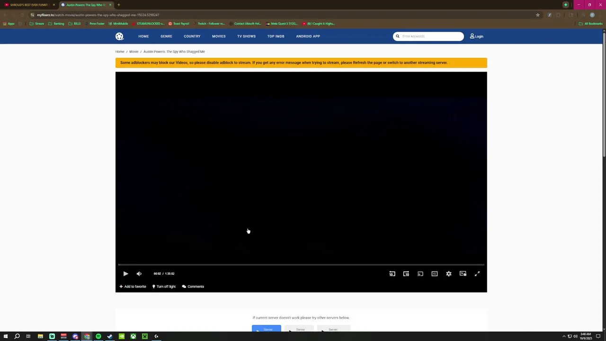Enable picture-in-picture mode
The height and width of the screenshot is (341, 606).
(x=463, y=274)
